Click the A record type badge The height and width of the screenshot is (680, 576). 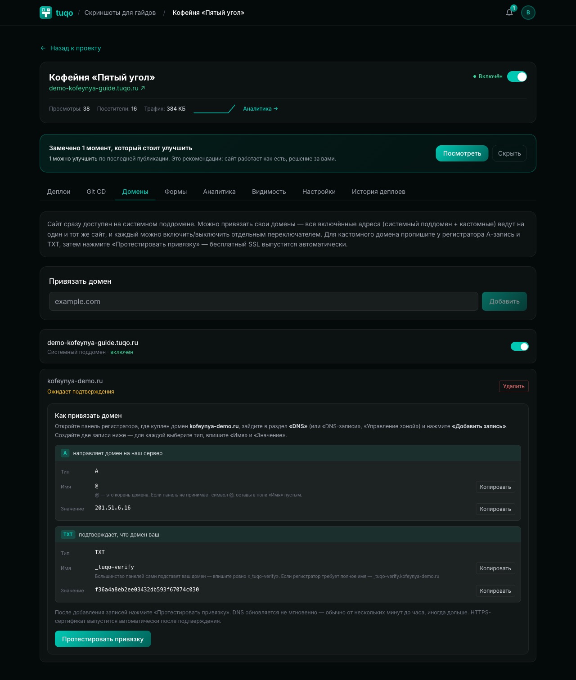65,453
